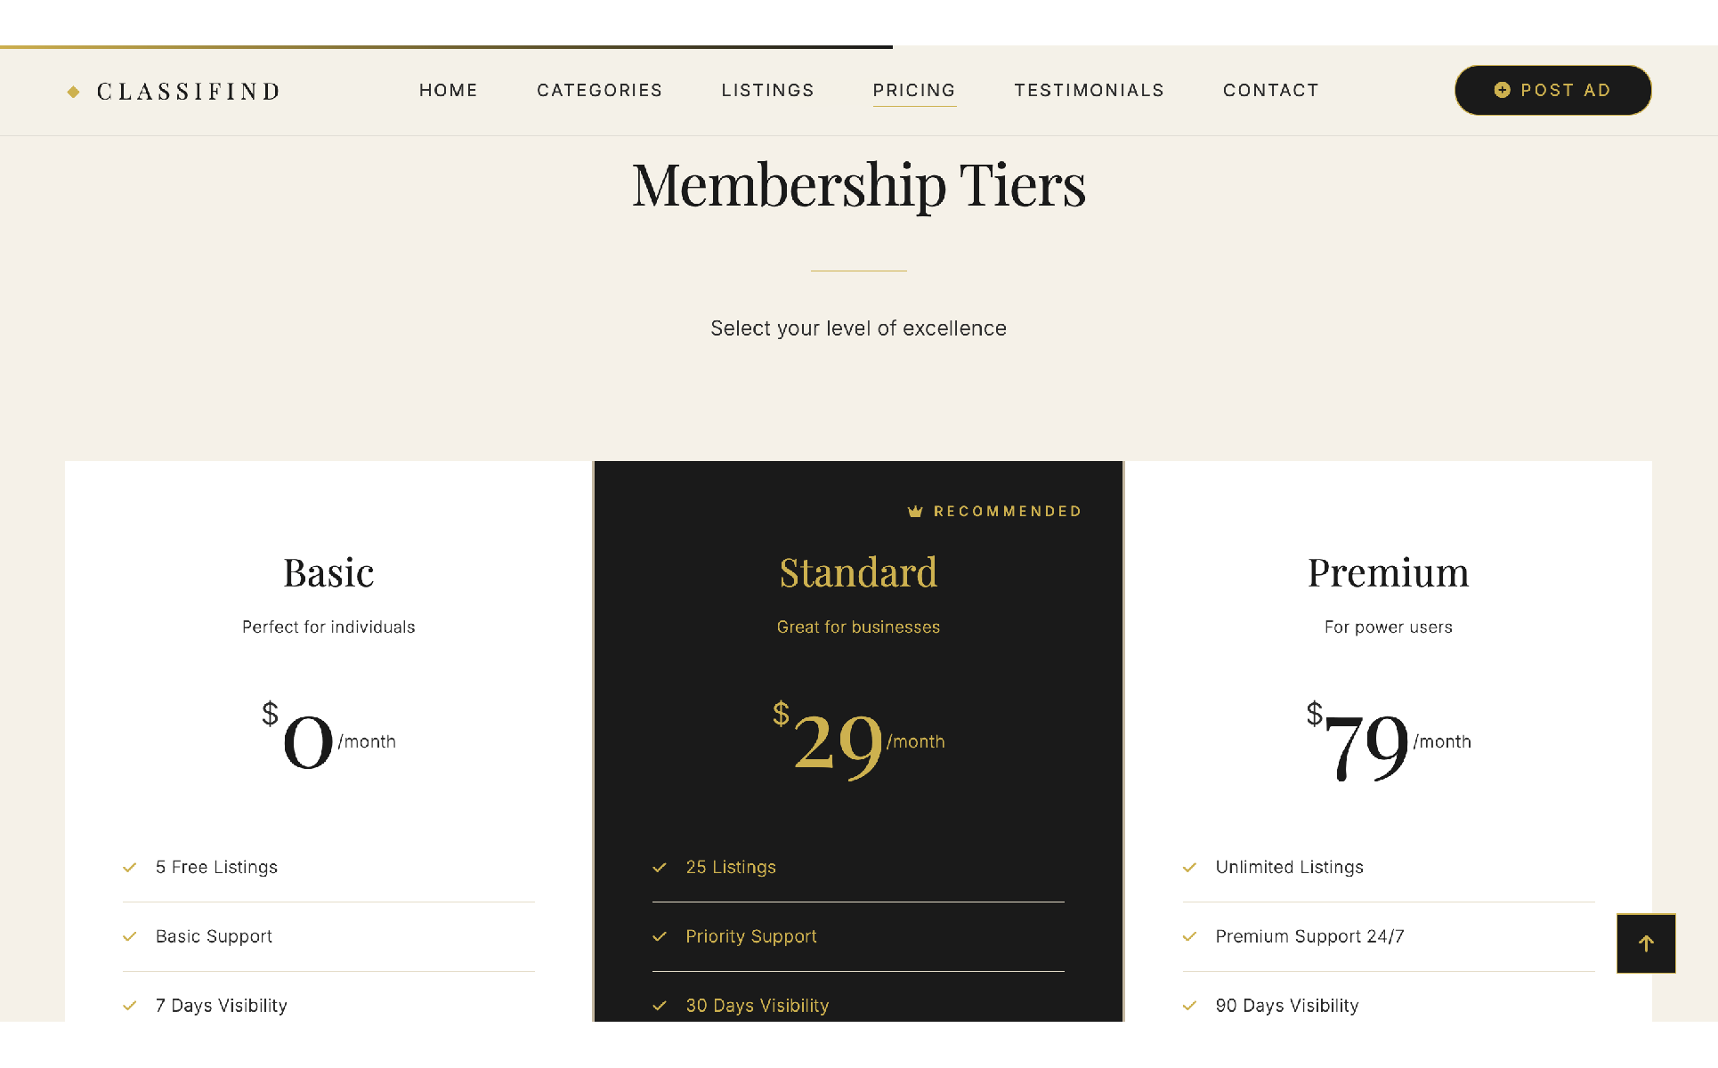The width and height of the screenshot is (1718, 1068).
Task: Click the CLASSIFIND brand name
Action: (x=189, y=92)
